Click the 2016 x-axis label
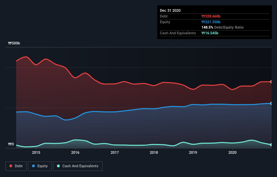 point(75,152)
